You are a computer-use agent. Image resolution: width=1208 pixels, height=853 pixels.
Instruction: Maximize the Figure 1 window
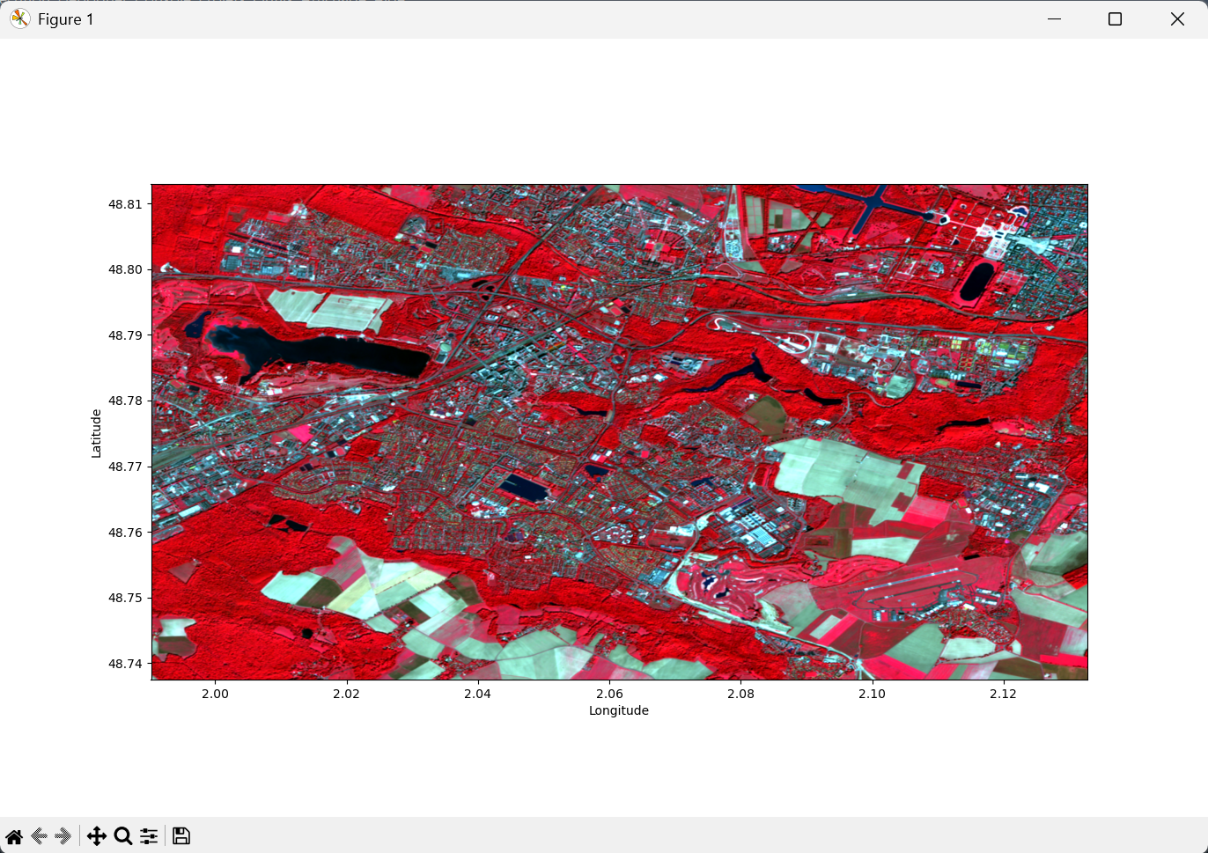[1115, 19]
